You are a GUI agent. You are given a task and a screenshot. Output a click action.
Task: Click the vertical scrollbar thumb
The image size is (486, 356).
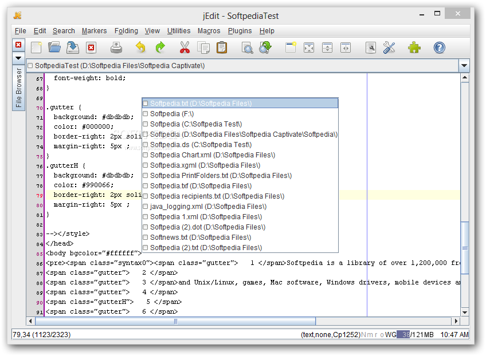465,248
